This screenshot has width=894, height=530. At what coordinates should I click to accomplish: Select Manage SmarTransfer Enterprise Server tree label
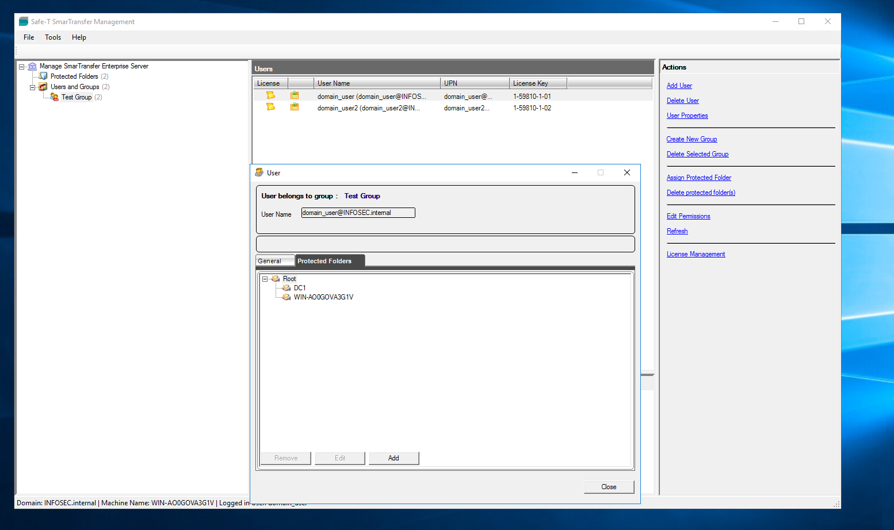[x=94, y=66]
